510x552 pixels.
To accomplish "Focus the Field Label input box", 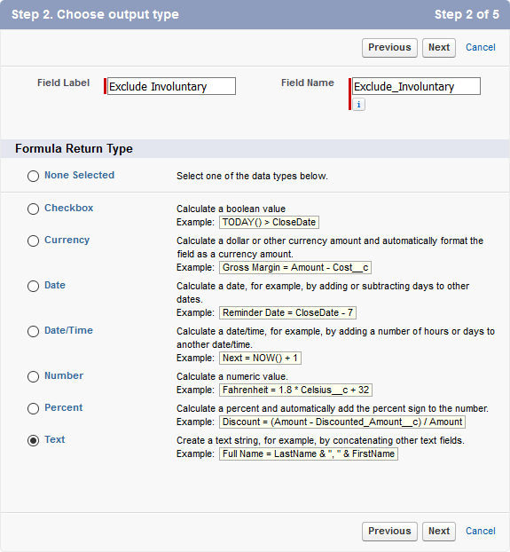I will (171, 86).
